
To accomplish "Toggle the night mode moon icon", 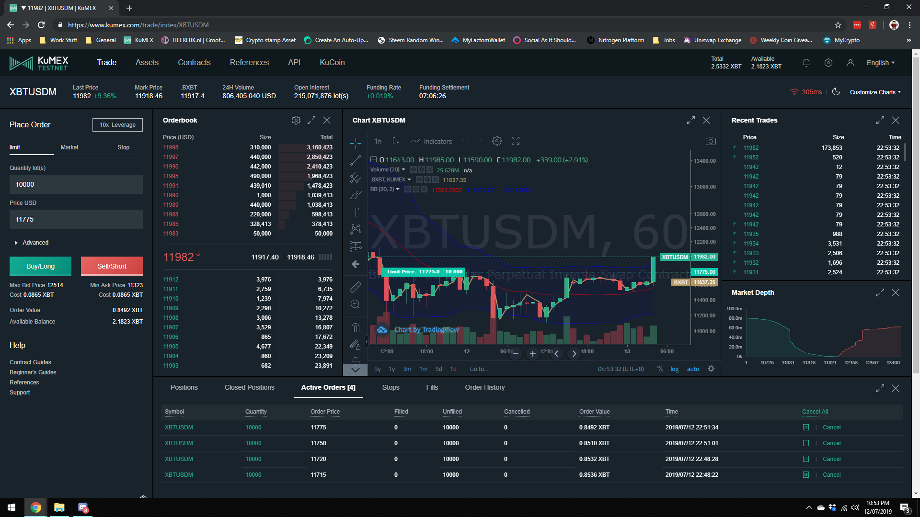I will 836,92.
